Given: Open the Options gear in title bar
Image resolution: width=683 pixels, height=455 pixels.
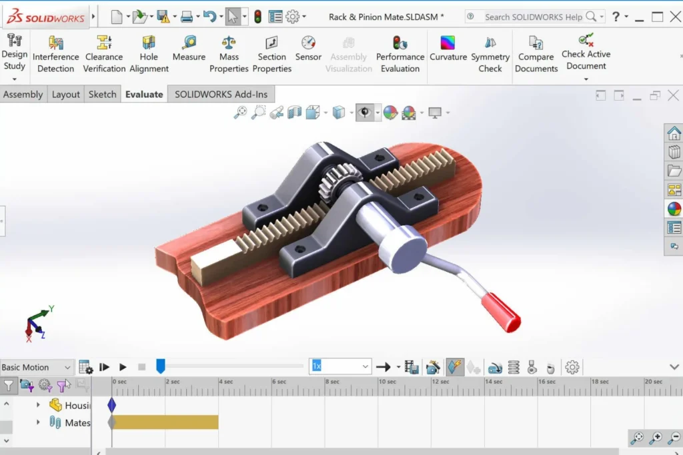Looking at the screenshot, I should (293, 17).
